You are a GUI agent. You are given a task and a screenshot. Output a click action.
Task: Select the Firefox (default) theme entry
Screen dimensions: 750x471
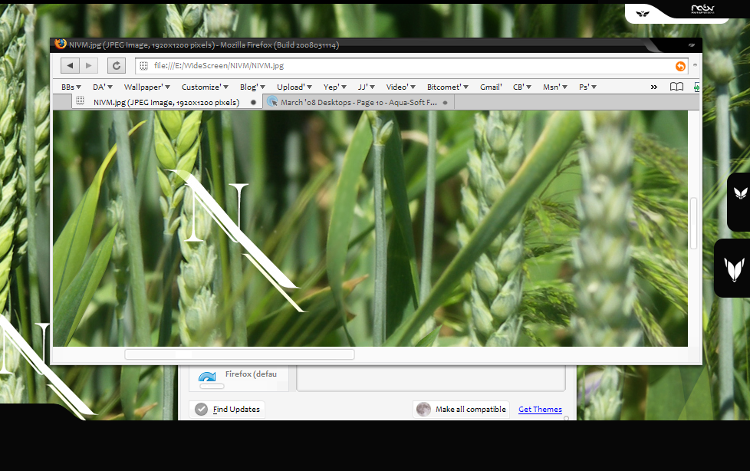pos(238,378)
